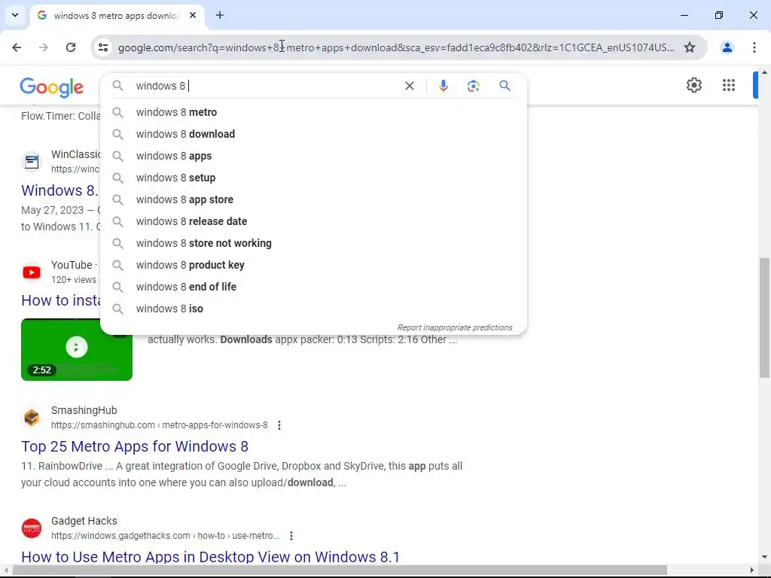Open the Google apps grid
Image resolution: width=771 pixels, height=578 pixels.
click(x=729, y=85)
